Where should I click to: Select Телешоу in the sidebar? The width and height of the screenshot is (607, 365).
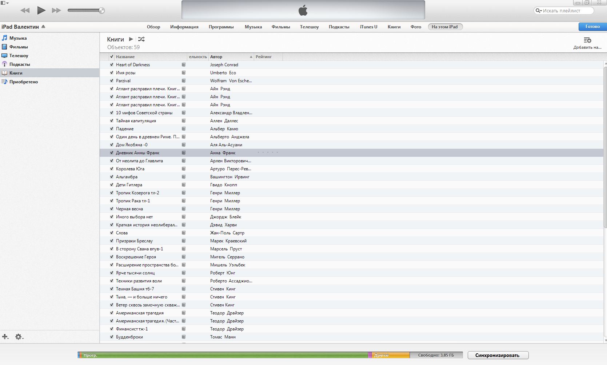click(49, 55)
